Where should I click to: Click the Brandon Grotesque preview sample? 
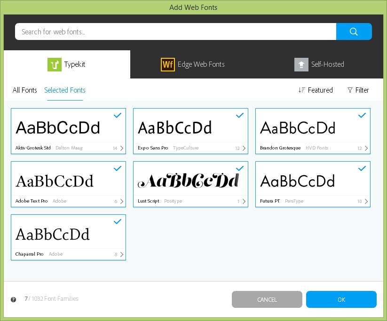tap(298, 128)
